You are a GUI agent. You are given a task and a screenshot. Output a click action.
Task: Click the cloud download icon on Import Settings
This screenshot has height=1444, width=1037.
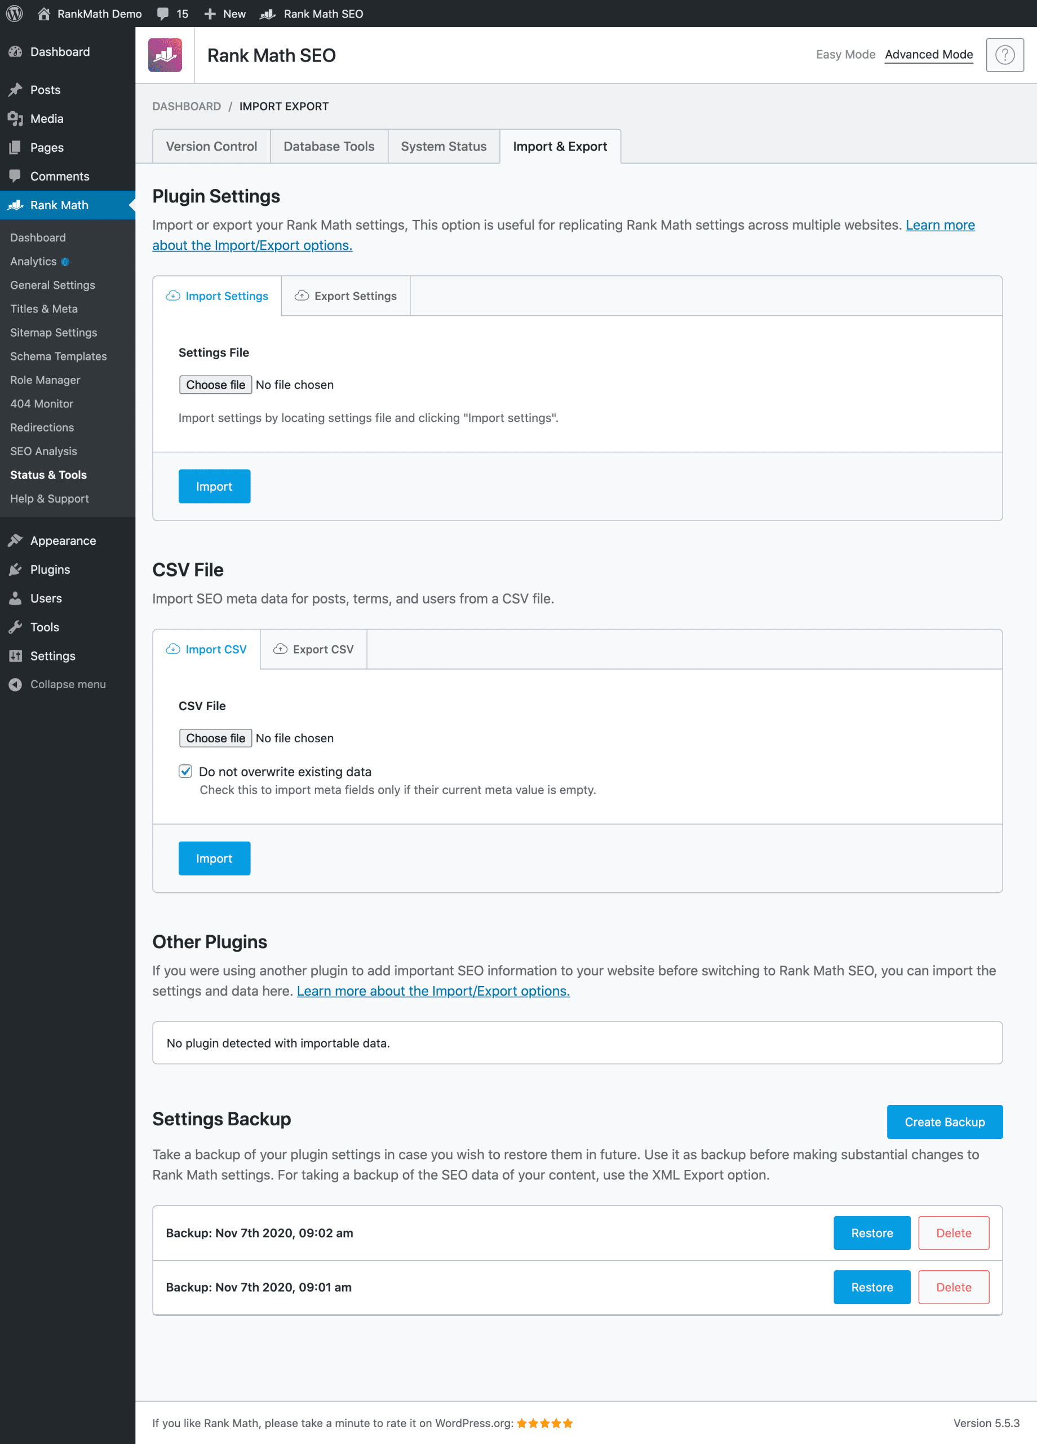173,296
